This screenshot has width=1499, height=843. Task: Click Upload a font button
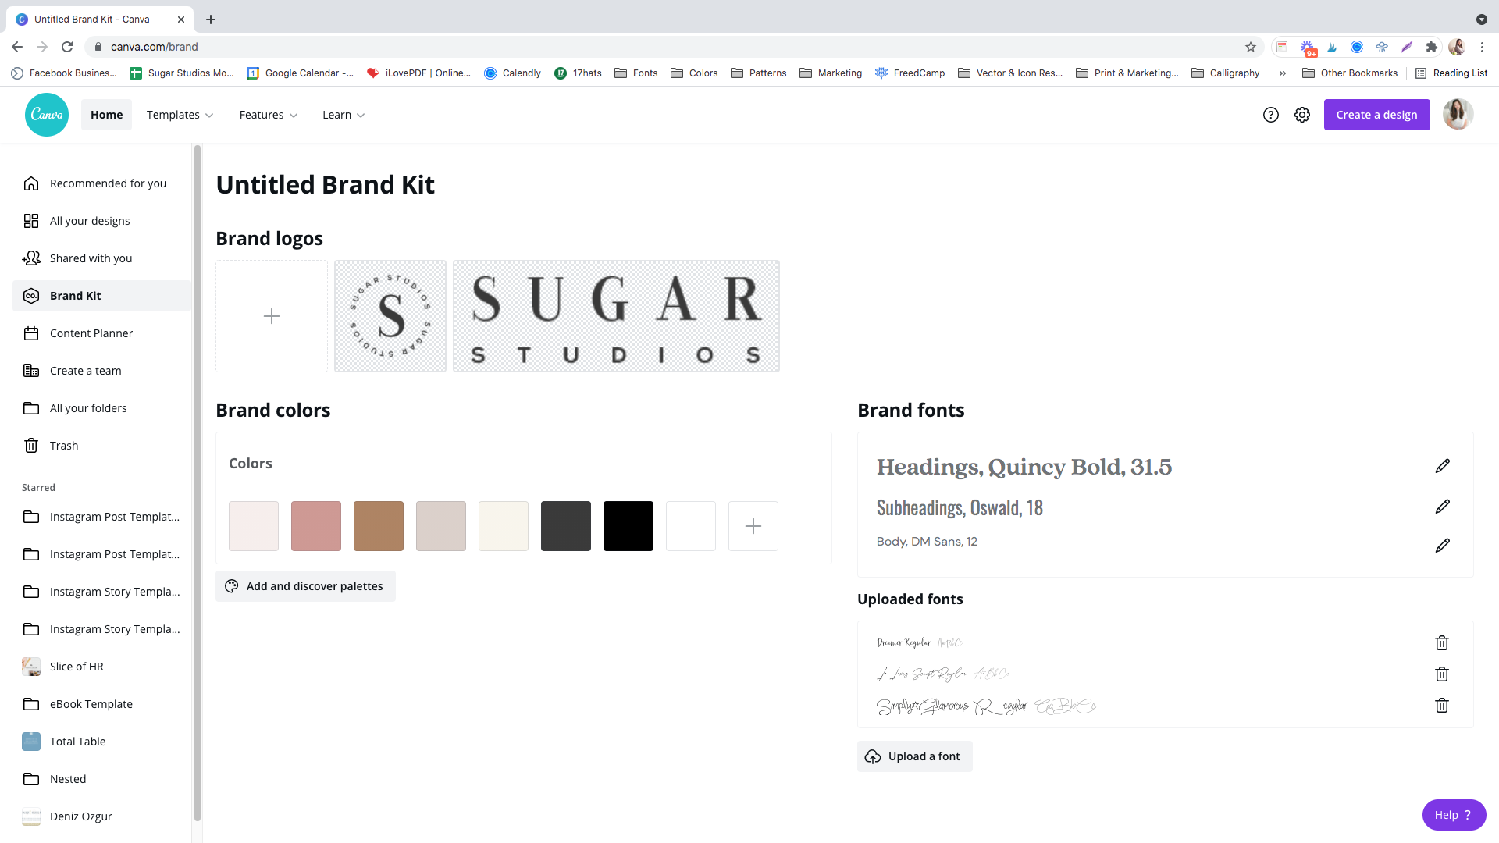click(913, 756)
